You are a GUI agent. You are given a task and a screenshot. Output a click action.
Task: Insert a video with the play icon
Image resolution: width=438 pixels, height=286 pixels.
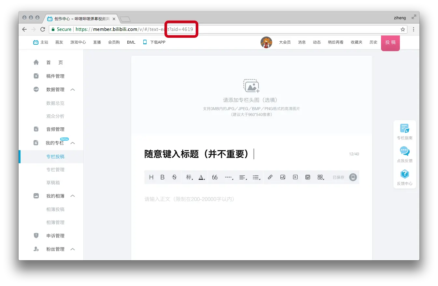pyautogui.click(x=295, y=177)
